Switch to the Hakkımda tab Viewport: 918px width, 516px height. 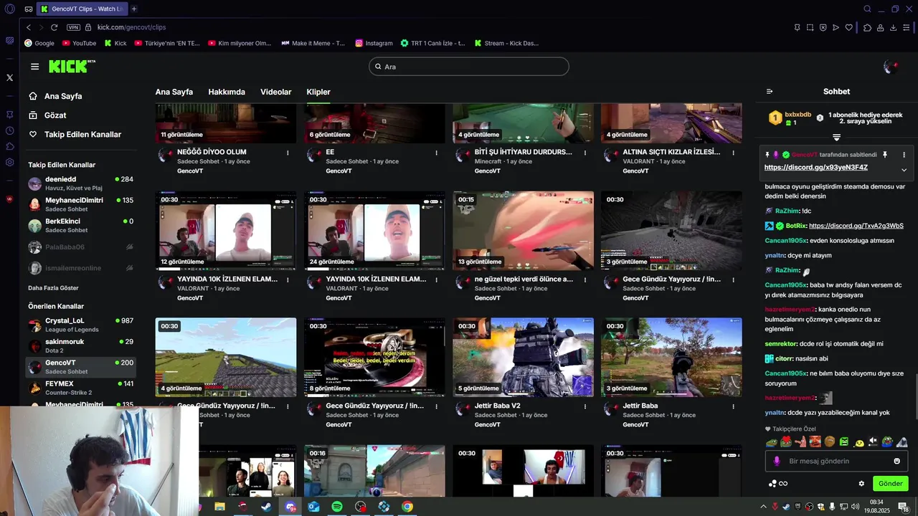point(227,92)
